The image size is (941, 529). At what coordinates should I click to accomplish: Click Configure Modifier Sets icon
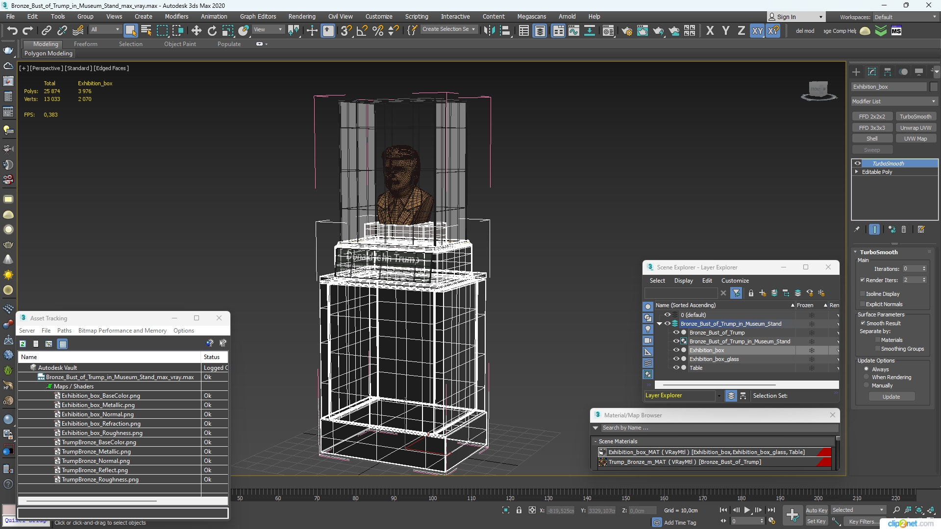pos(921,229)
